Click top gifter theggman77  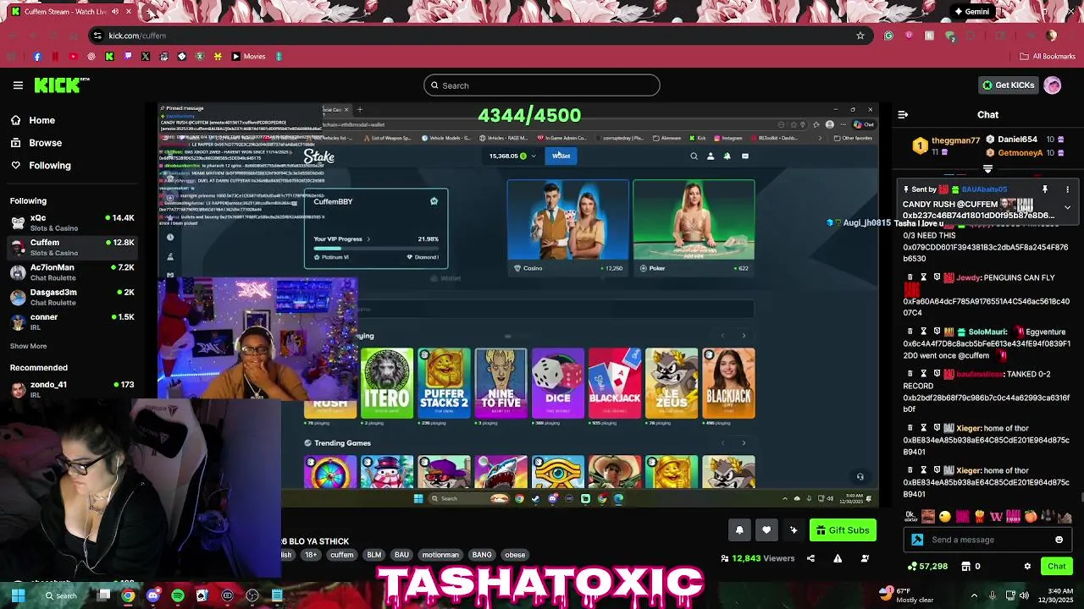coord(955,140)
